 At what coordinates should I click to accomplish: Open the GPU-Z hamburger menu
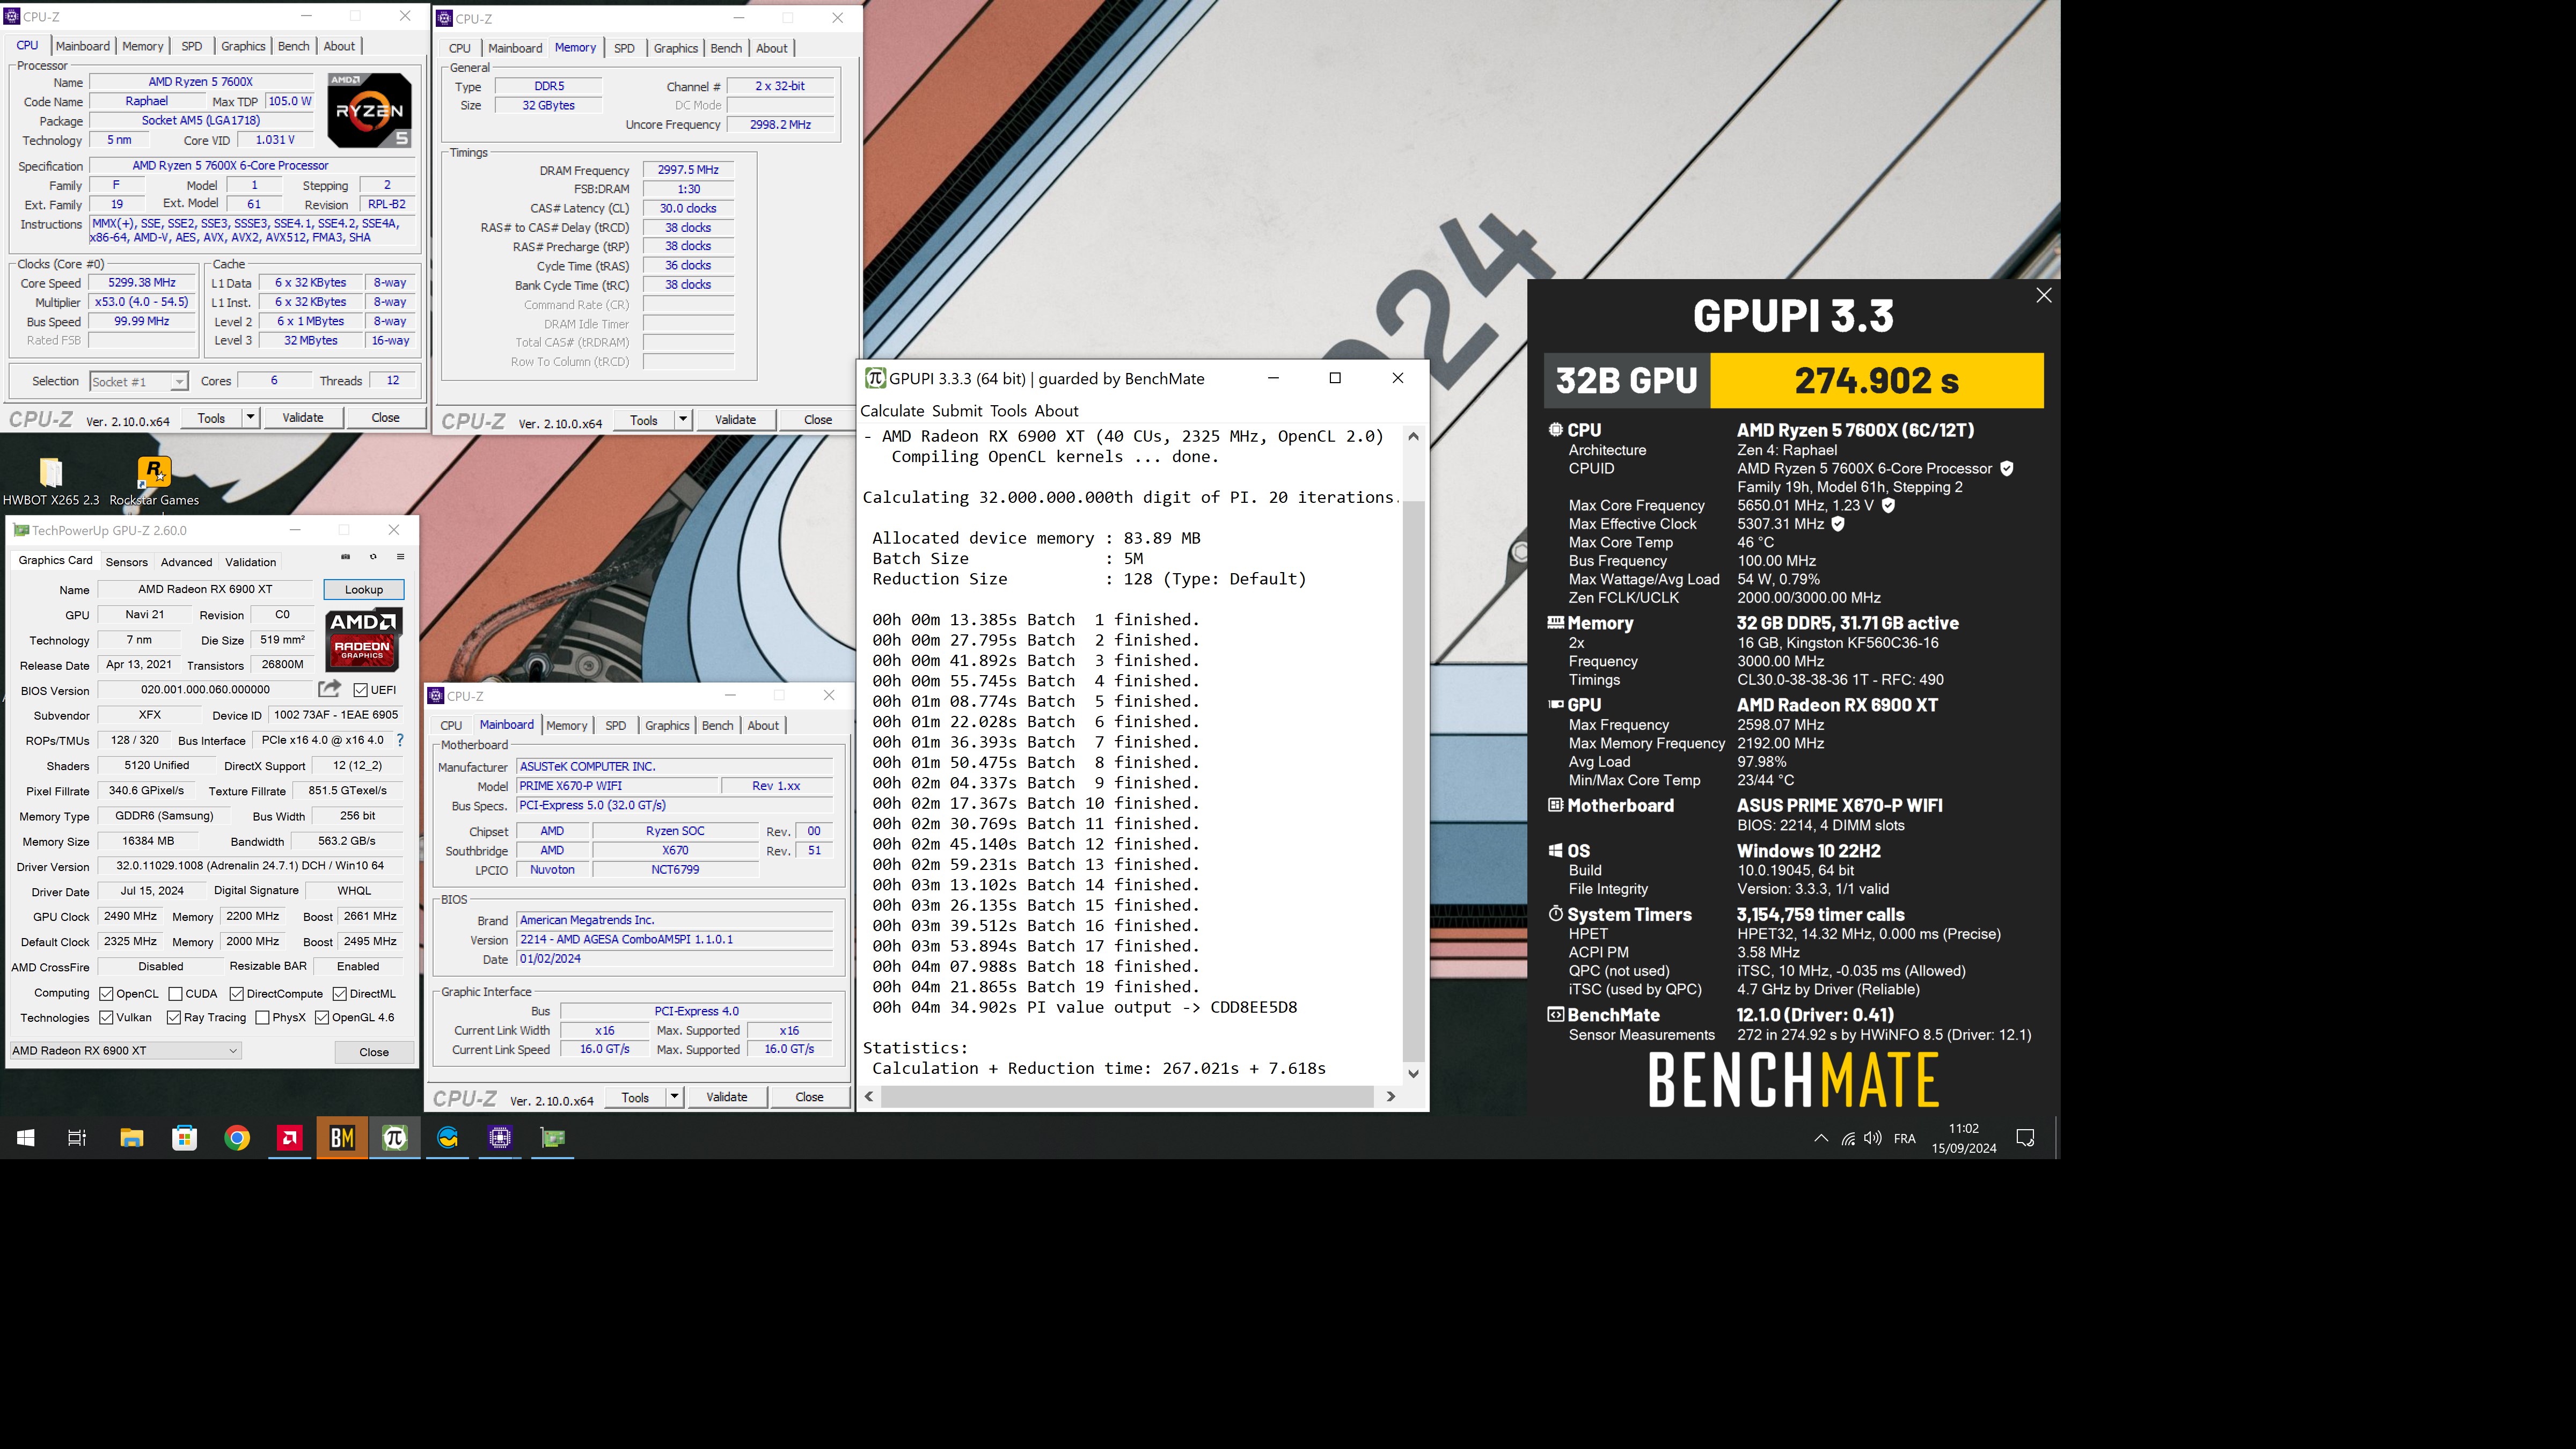pos(400,557)
